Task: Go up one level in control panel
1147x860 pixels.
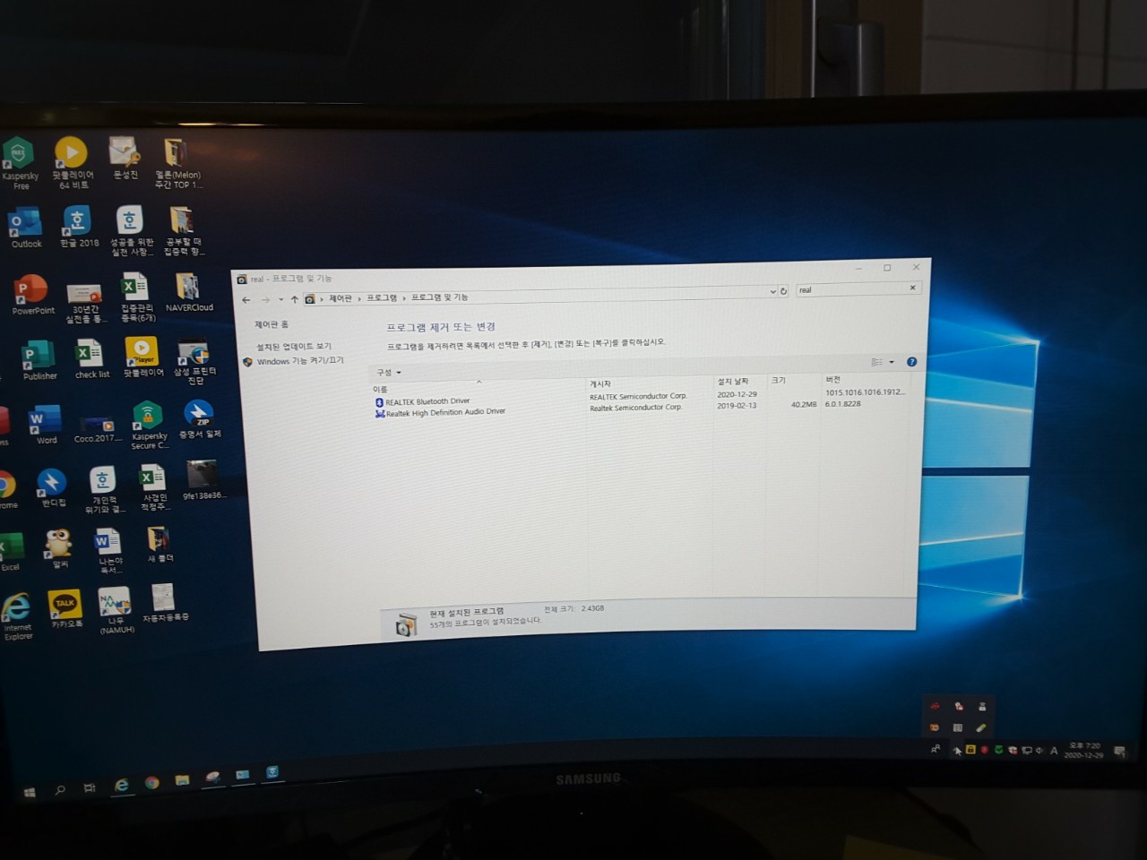Action: [x=294, y=299]
